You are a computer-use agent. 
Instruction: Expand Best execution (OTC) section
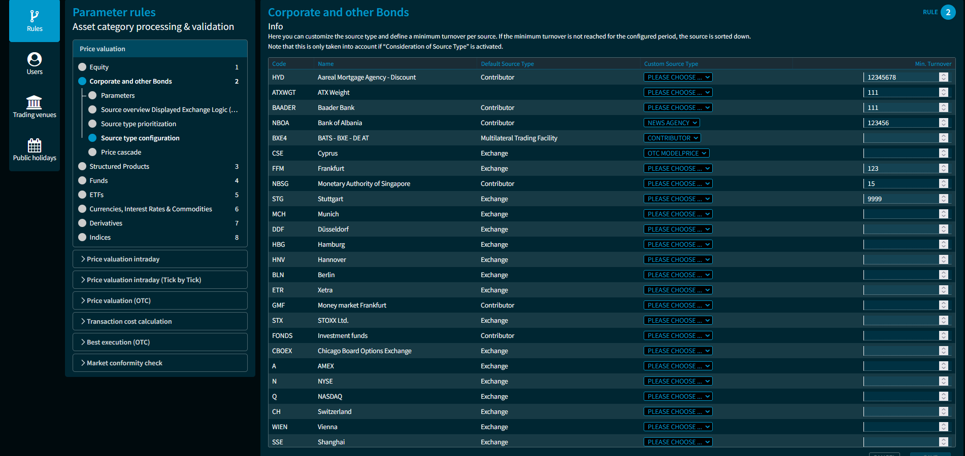160,342
